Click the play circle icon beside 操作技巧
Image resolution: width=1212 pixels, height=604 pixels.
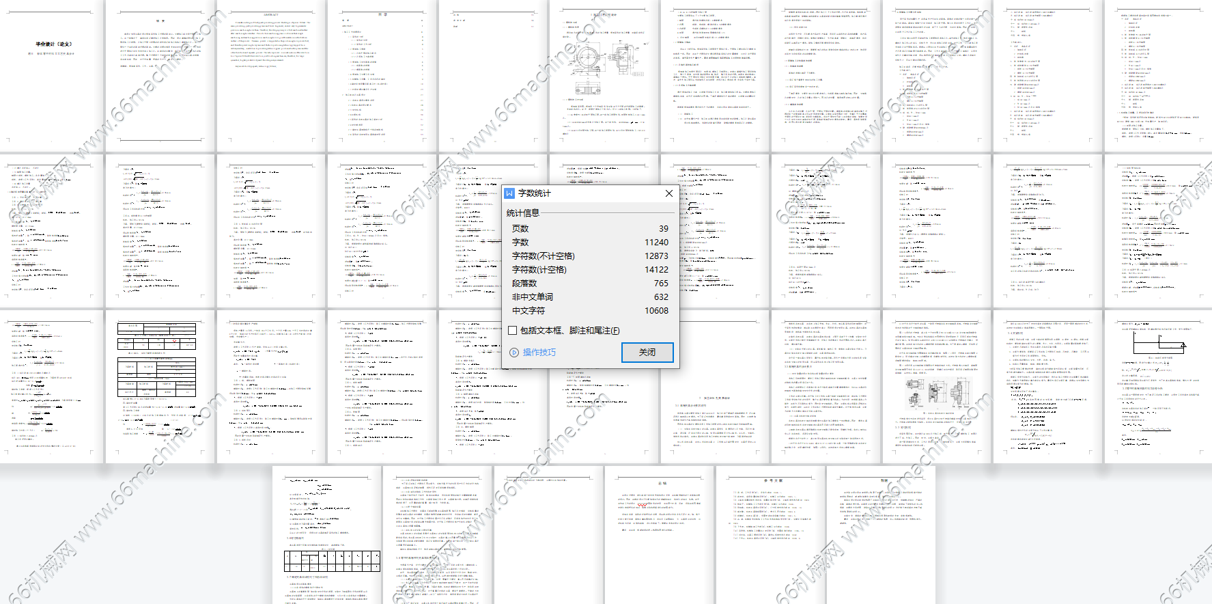(x=514, y=353)
